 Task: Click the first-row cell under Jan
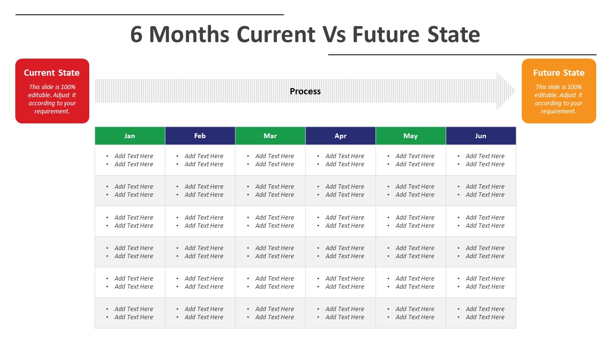pos(130,160)
